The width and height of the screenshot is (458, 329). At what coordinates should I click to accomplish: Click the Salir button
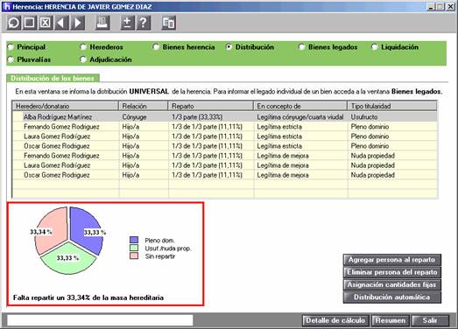pyautogui.click(x=430, y=320)
